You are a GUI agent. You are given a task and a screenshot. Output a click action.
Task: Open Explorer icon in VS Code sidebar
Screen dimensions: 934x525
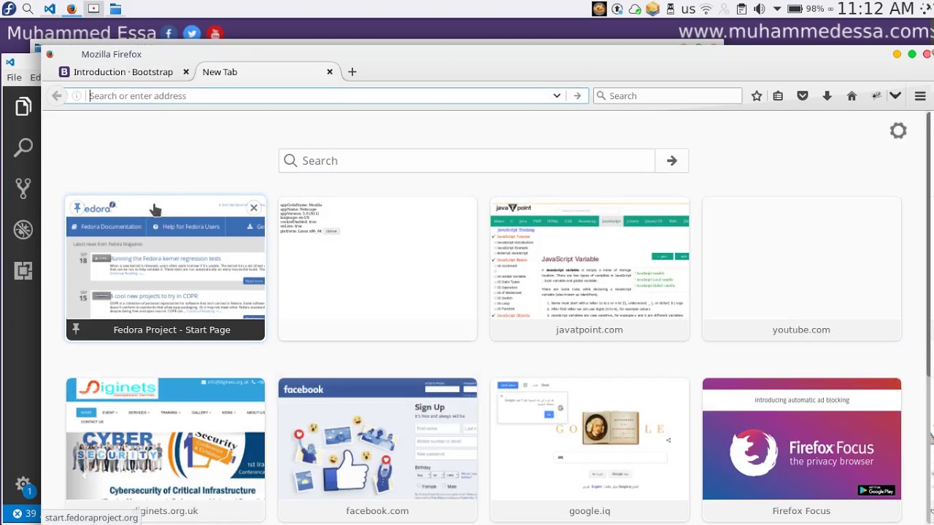23,107
